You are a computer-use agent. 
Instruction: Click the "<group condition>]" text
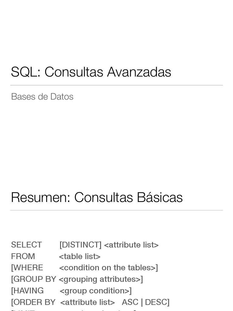click(x=96, y=291)
